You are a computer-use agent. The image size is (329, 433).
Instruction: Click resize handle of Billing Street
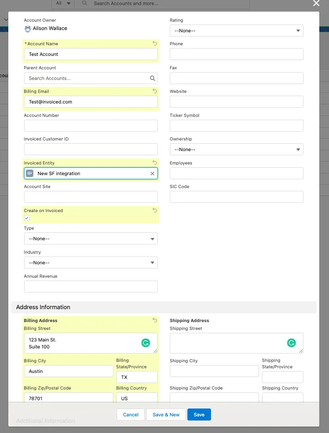[155, 351]
